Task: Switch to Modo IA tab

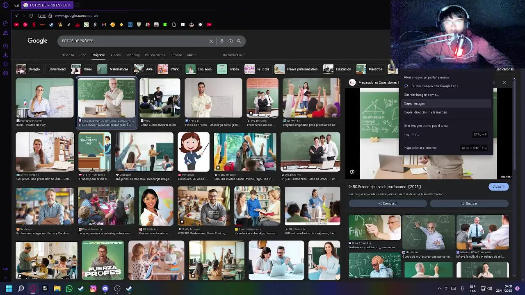Action: (68, 55)
